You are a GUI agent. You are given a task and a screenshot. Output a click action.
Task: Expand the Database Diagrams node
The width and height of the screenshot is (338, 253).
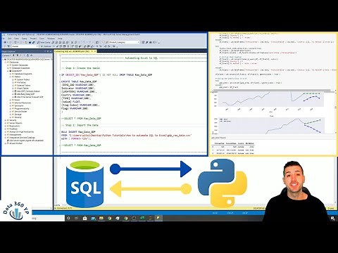click(11, 74)
